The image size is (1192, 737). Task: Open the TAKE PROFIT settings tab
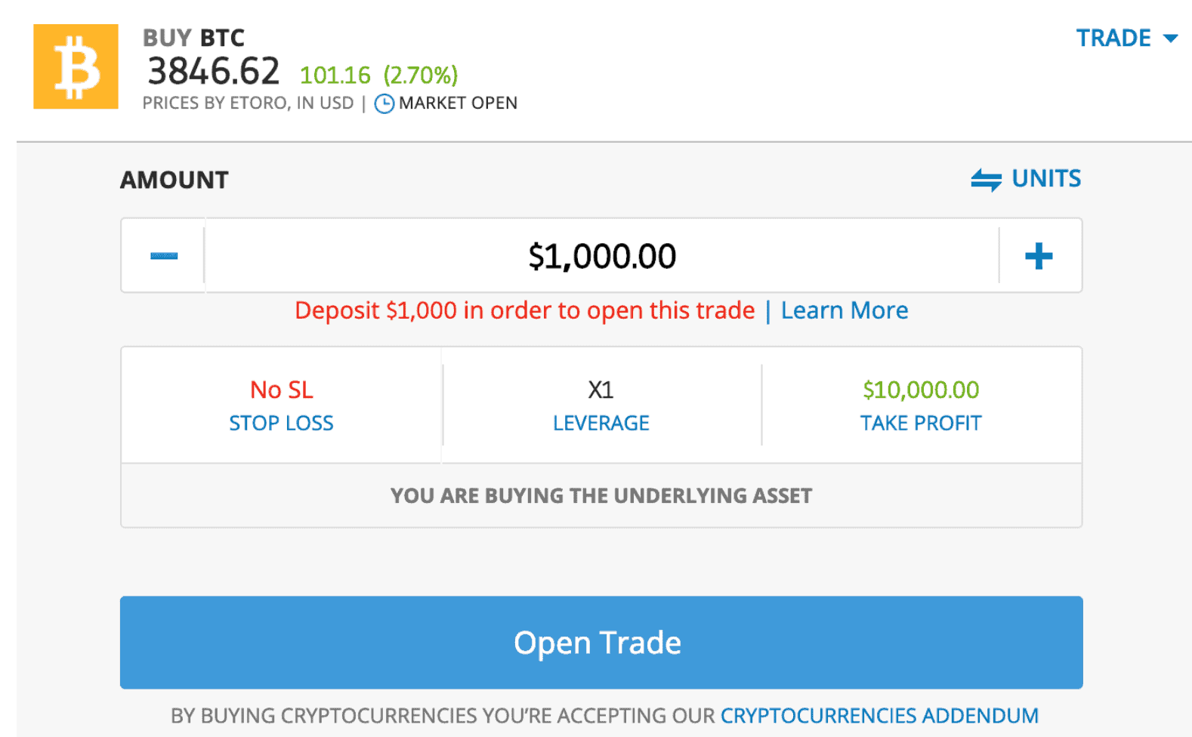click(x=922, y=406)
